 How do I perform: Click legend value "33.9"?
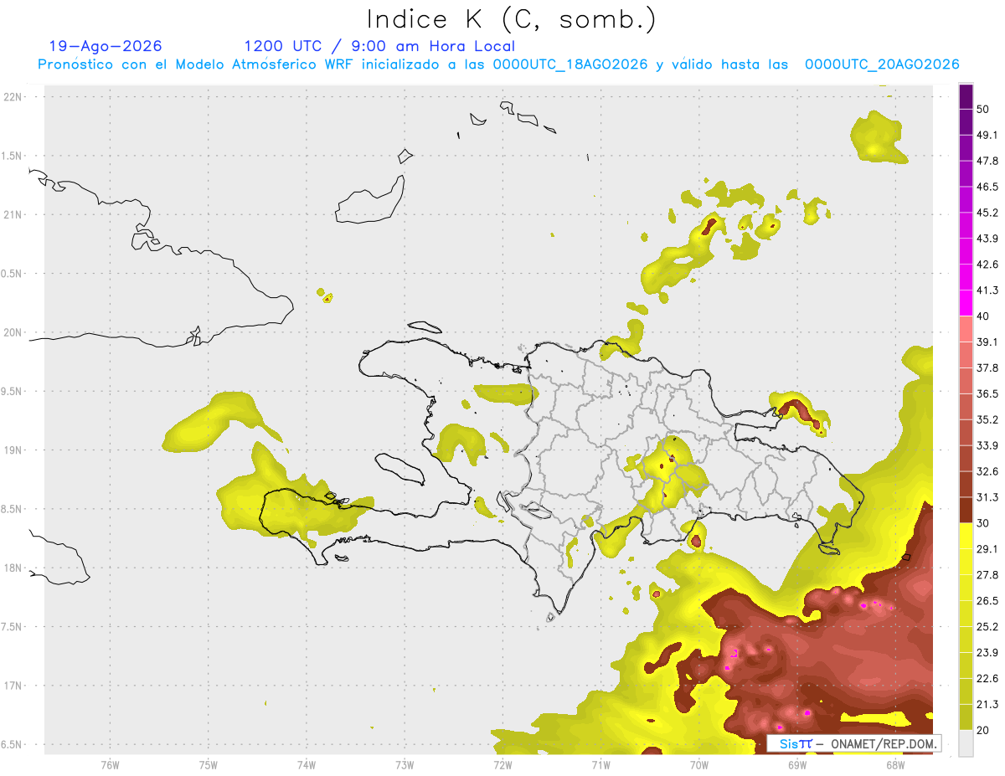pos(987,445)
